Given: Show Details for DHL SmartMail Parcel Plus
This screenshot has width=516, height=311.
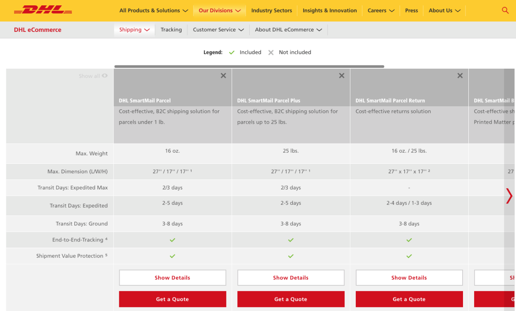Looking at the screenshot, I should click(291, 278).
